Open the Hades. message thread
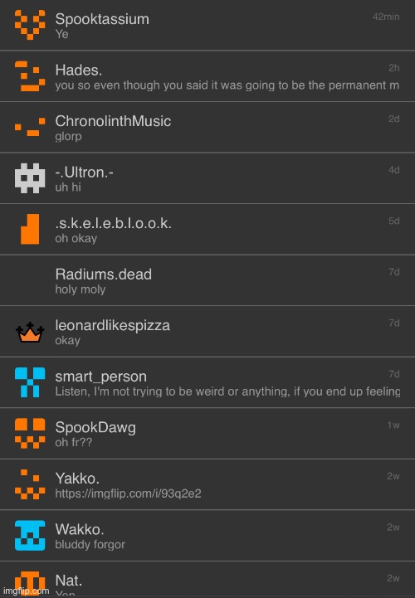This screenshot has height=598, width=415. (x=207, y=76)
